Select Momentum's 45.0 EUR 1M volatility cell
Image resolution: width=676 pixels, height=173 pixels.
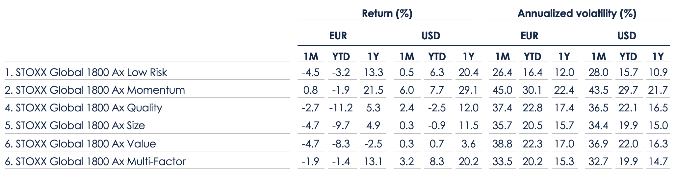(x=502, y=90)
